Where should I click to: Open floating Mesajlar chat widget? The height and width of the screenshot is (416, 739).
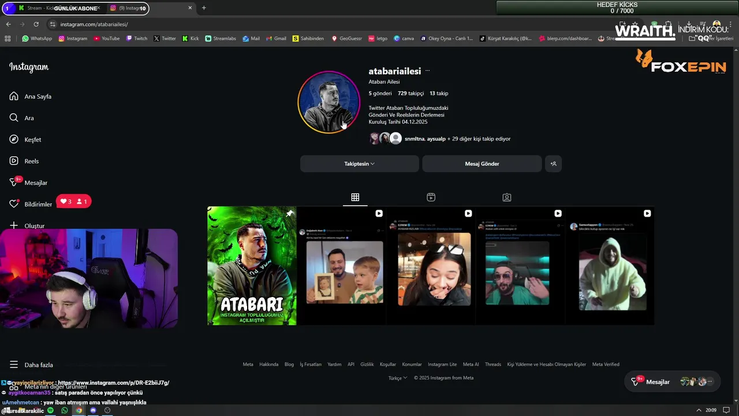673,382
